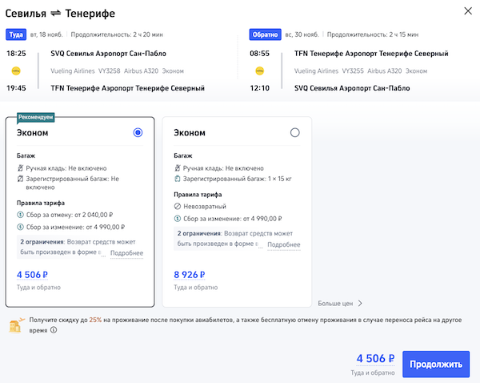Click the cancellation fee icon in first fare
Viewport: 480px width, 383px height.
click(20, 215)
